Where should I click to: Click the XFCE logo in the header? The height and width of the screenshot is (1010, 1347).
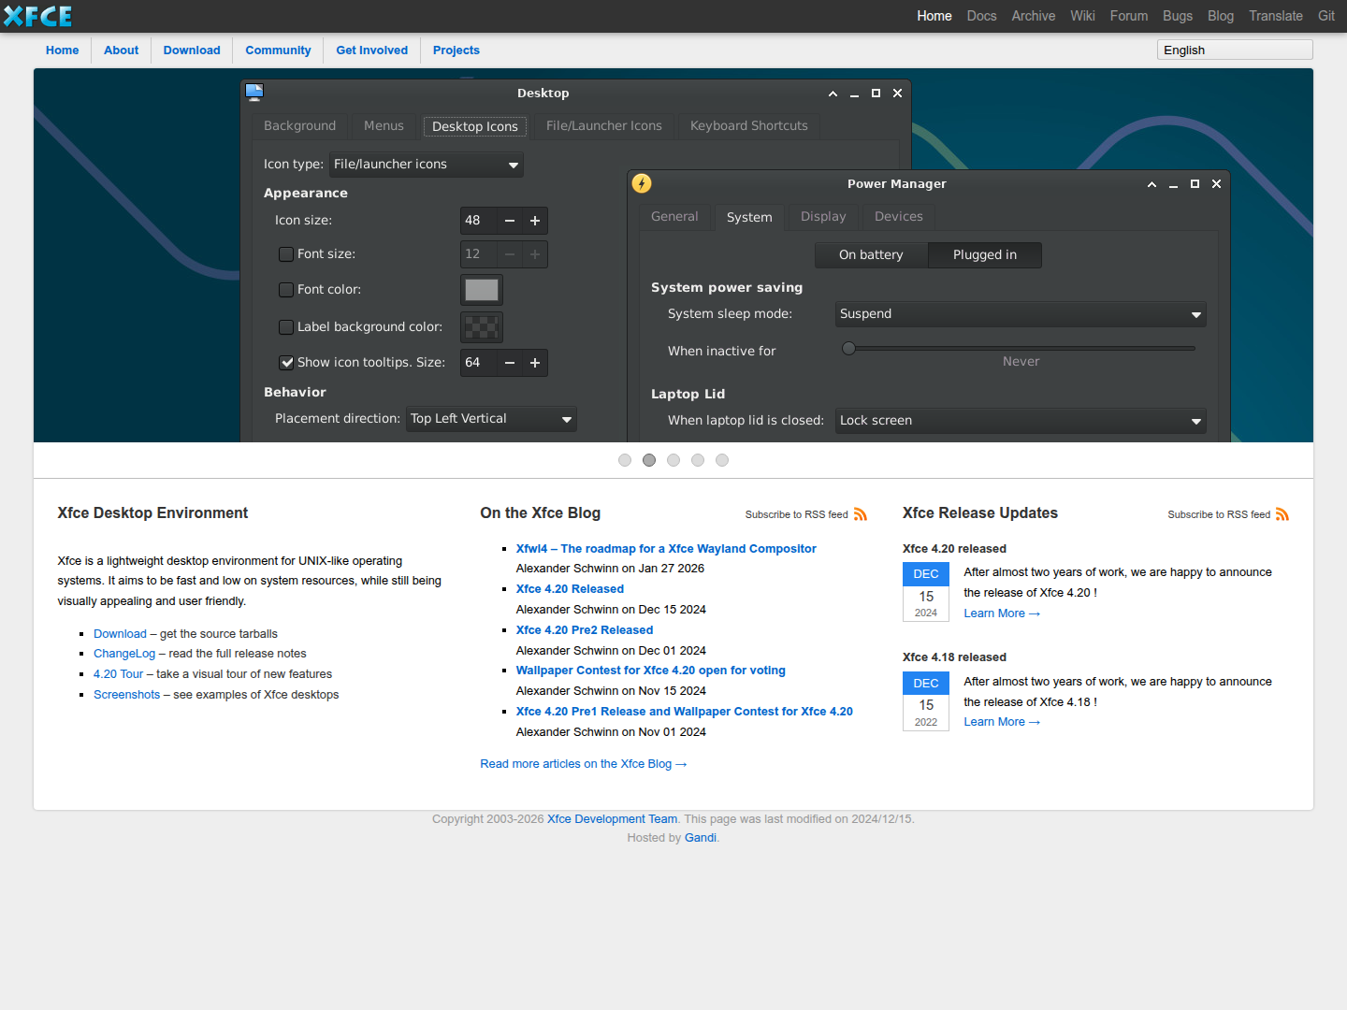37,16
